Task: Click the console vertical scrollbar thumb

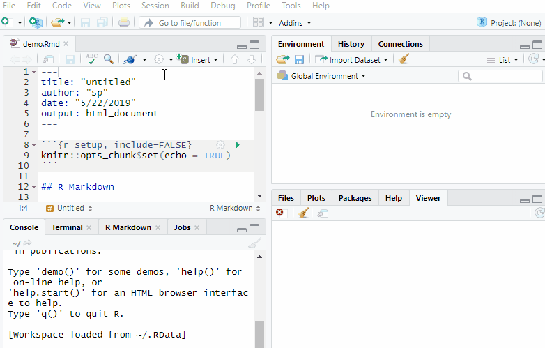Action: pos(259,335)
